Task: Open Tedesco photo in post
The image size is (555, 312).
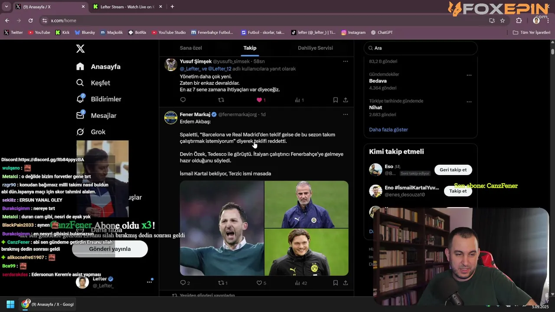Action: point(222,228)
